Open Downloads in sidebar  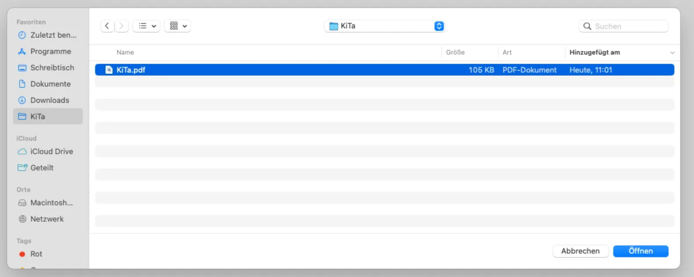48,101
